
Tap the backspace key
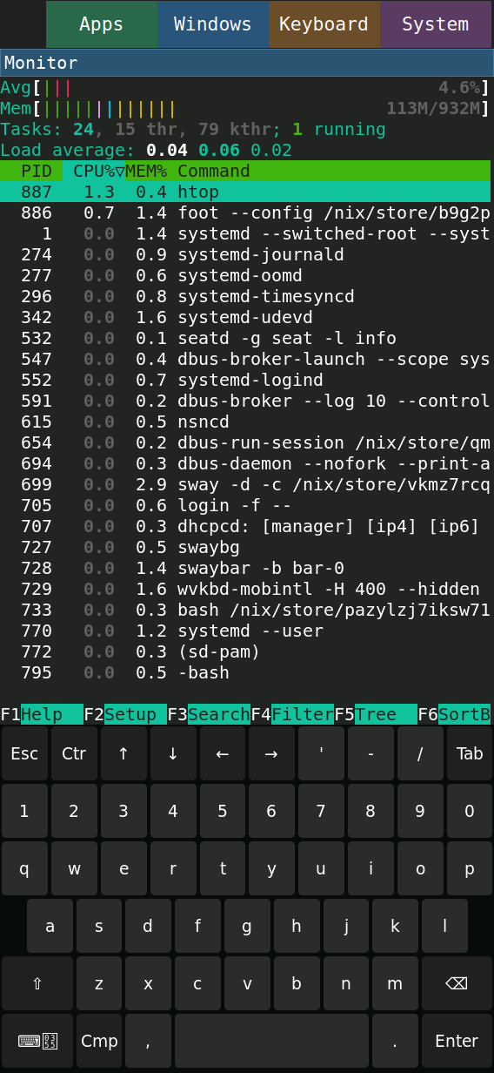457,983
